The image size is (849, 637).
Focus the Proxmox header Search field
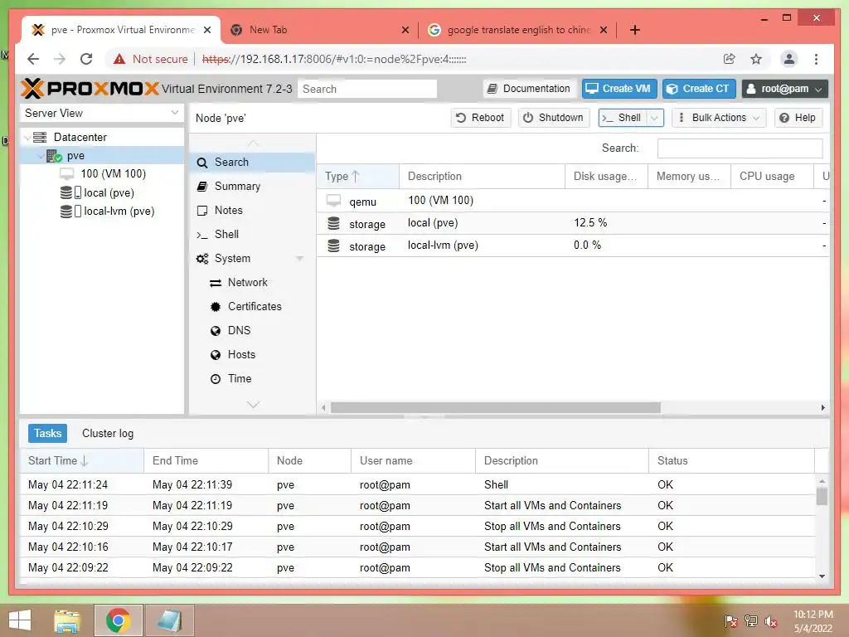pyautogui.click(x=367, y=89)
